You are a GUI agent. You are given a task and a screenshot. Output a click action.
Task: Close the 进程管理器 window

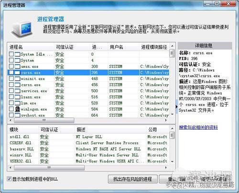[x=228, y=4]
